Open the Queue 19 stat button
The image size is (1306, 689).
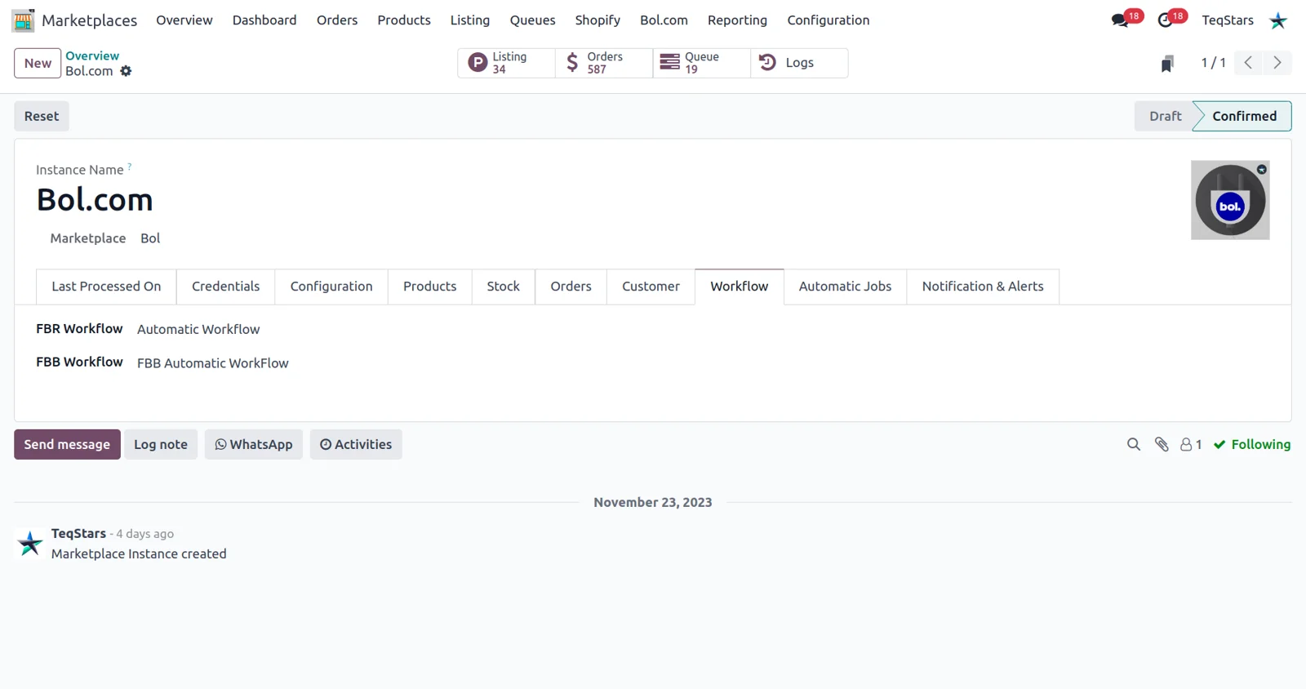(x=702, y=63)
